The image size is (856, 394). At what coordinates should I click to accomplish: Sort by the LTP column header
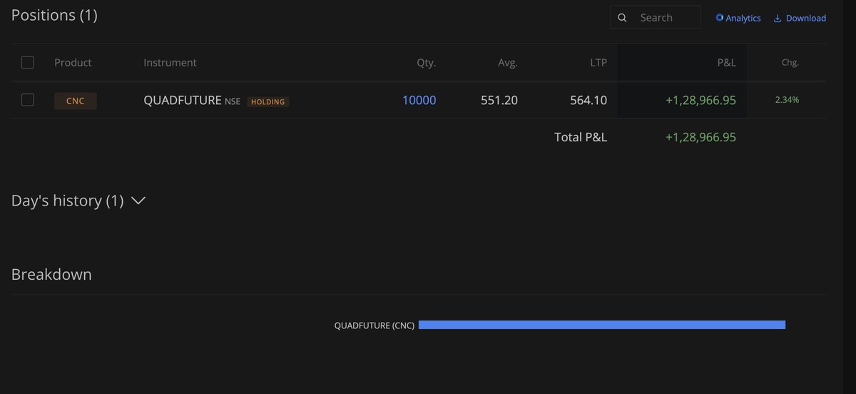point(598,63)
